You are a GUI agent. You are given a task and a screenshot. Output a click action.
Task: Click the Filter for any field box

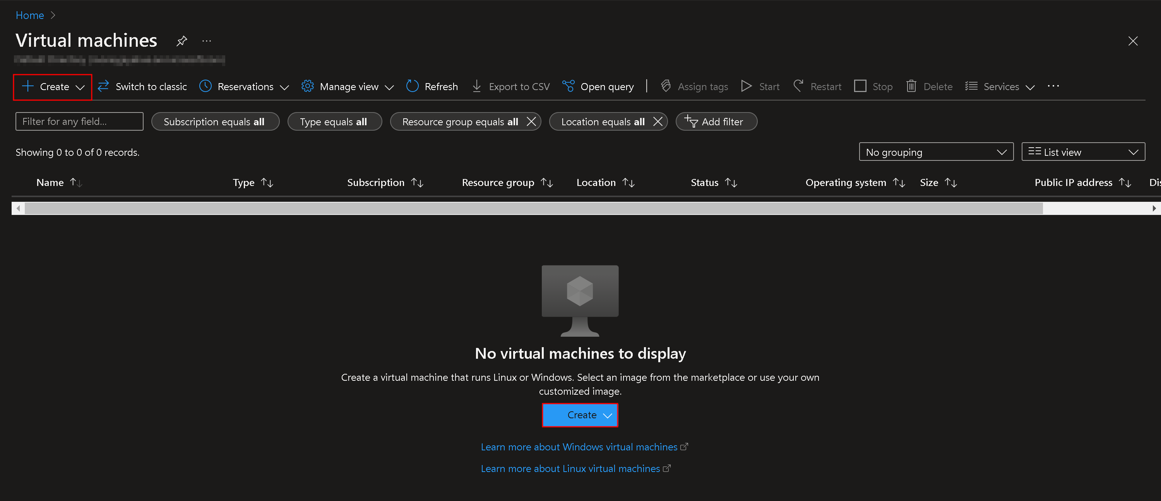click(79, 121)
